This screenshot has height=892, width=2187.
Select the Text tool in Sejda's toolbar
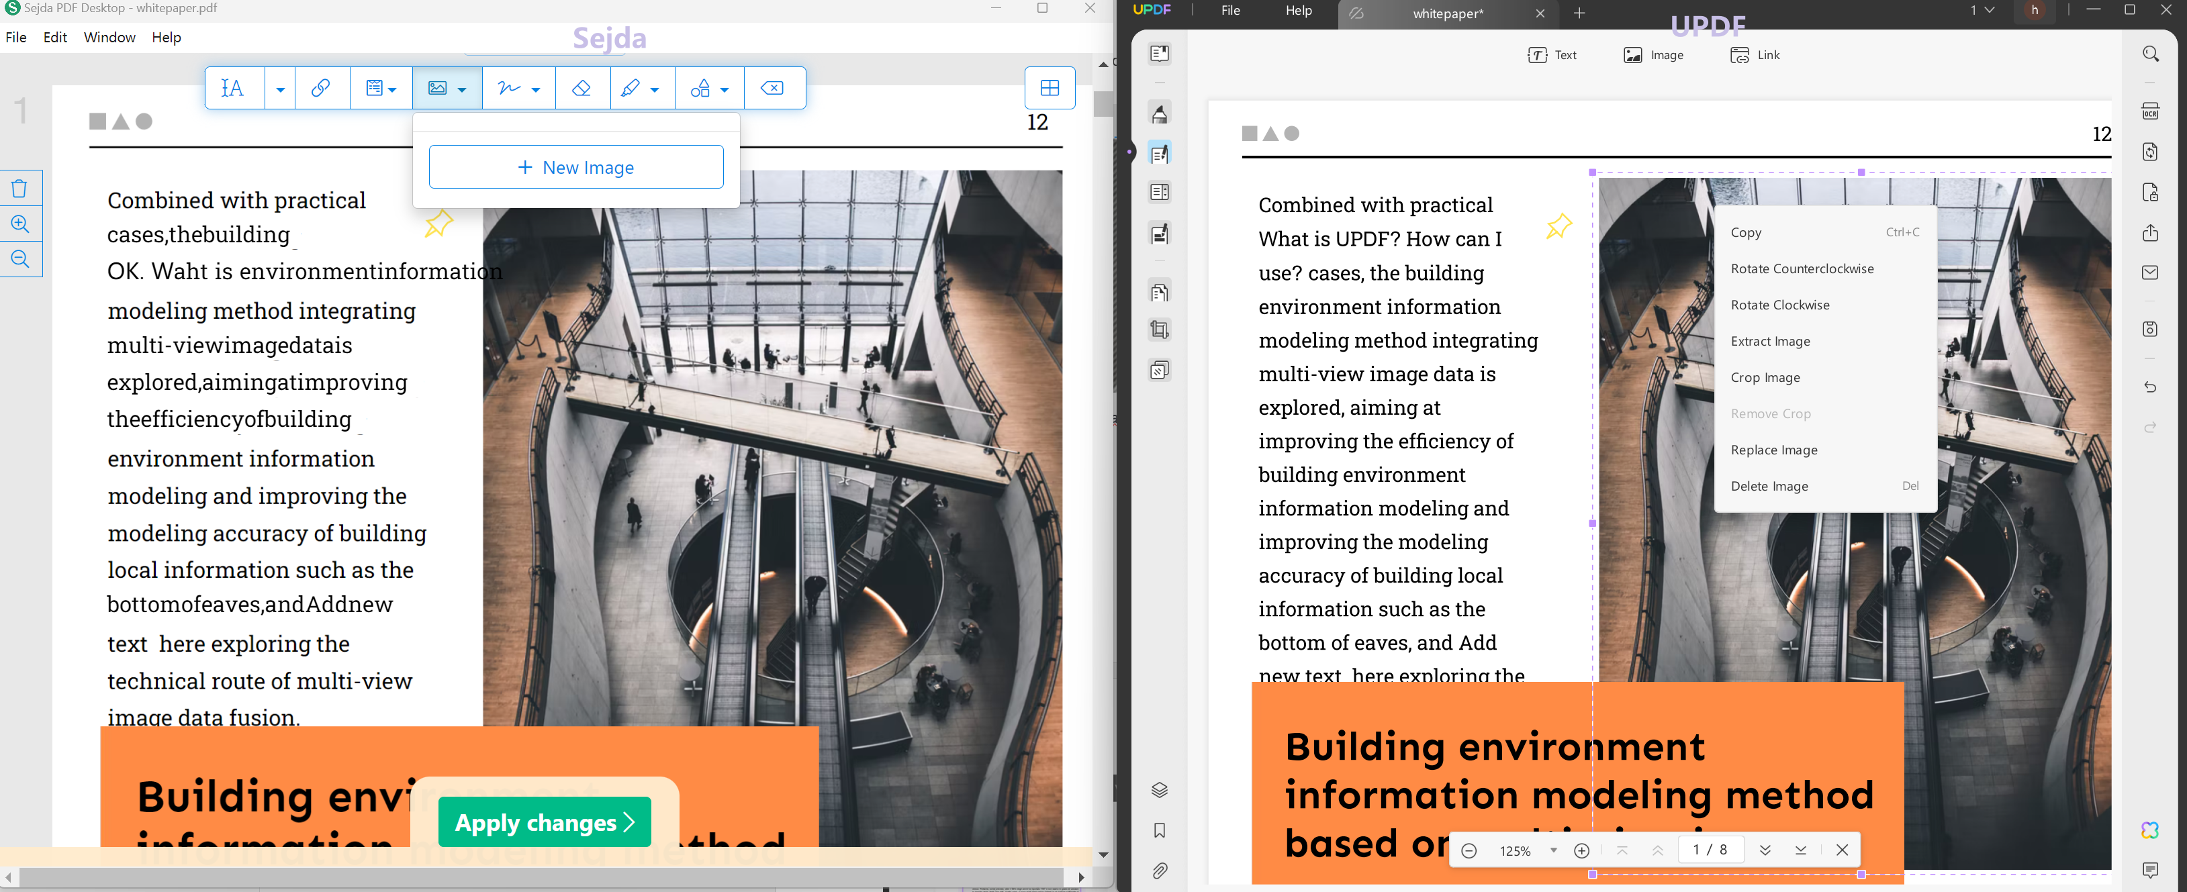click(x=232, y=87)
